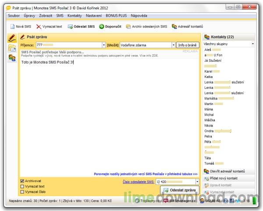
Task: Open the Porovnejte rozdíly jednotlivých verzí link
Action: 146,174
